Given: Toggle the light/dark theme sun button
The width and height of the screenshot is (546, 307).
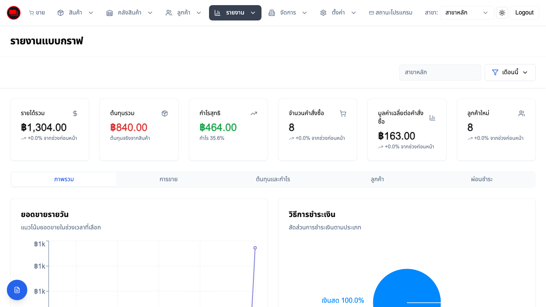Looking at the screenshot, I should tap(502, 13).
